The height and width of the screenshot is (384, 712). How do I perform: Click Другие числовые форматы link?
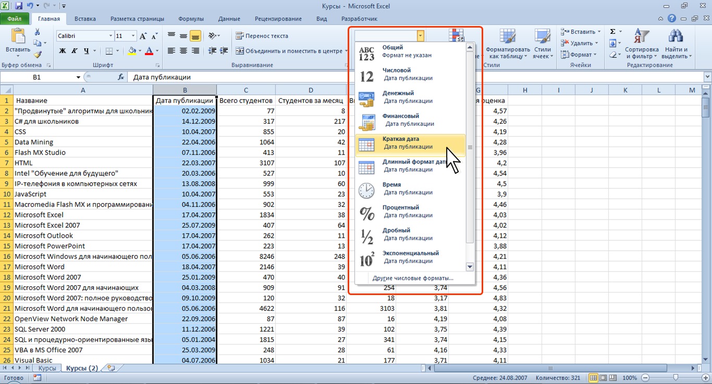pos(413,278)
